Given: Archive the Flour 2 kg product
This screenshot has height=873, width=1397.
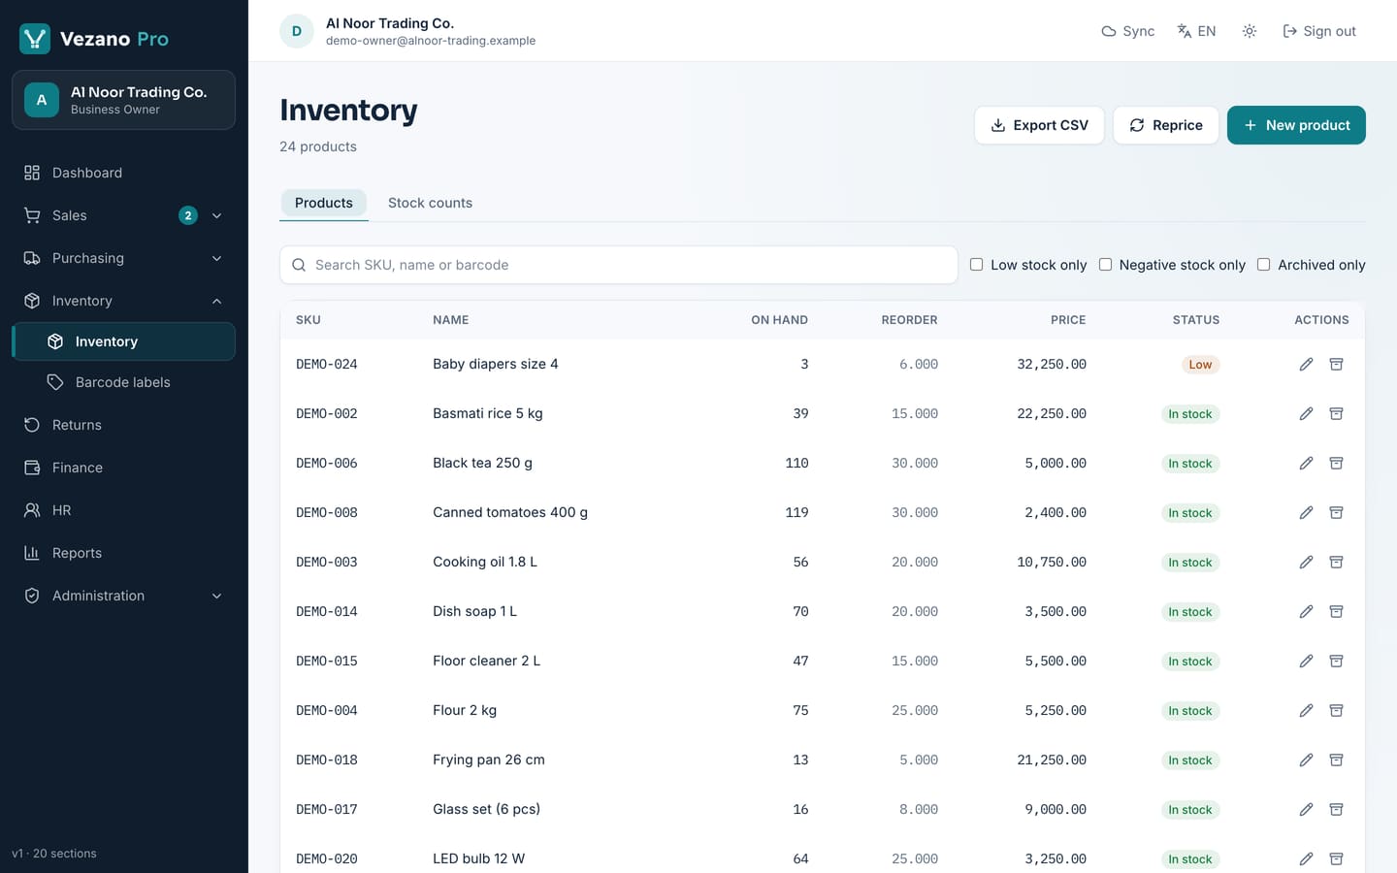Looking at the screenshot, I should pos(1336,711).
